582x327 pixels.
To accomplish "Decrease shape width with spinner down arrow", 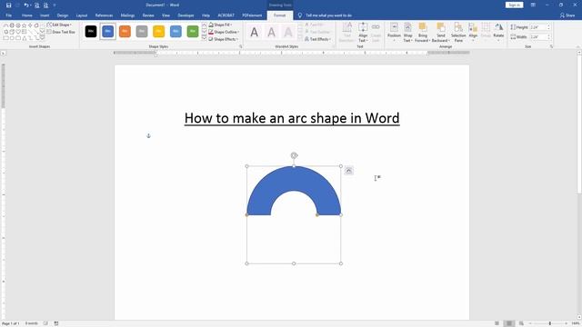I will pyautogui.click(x=548, y=38).
